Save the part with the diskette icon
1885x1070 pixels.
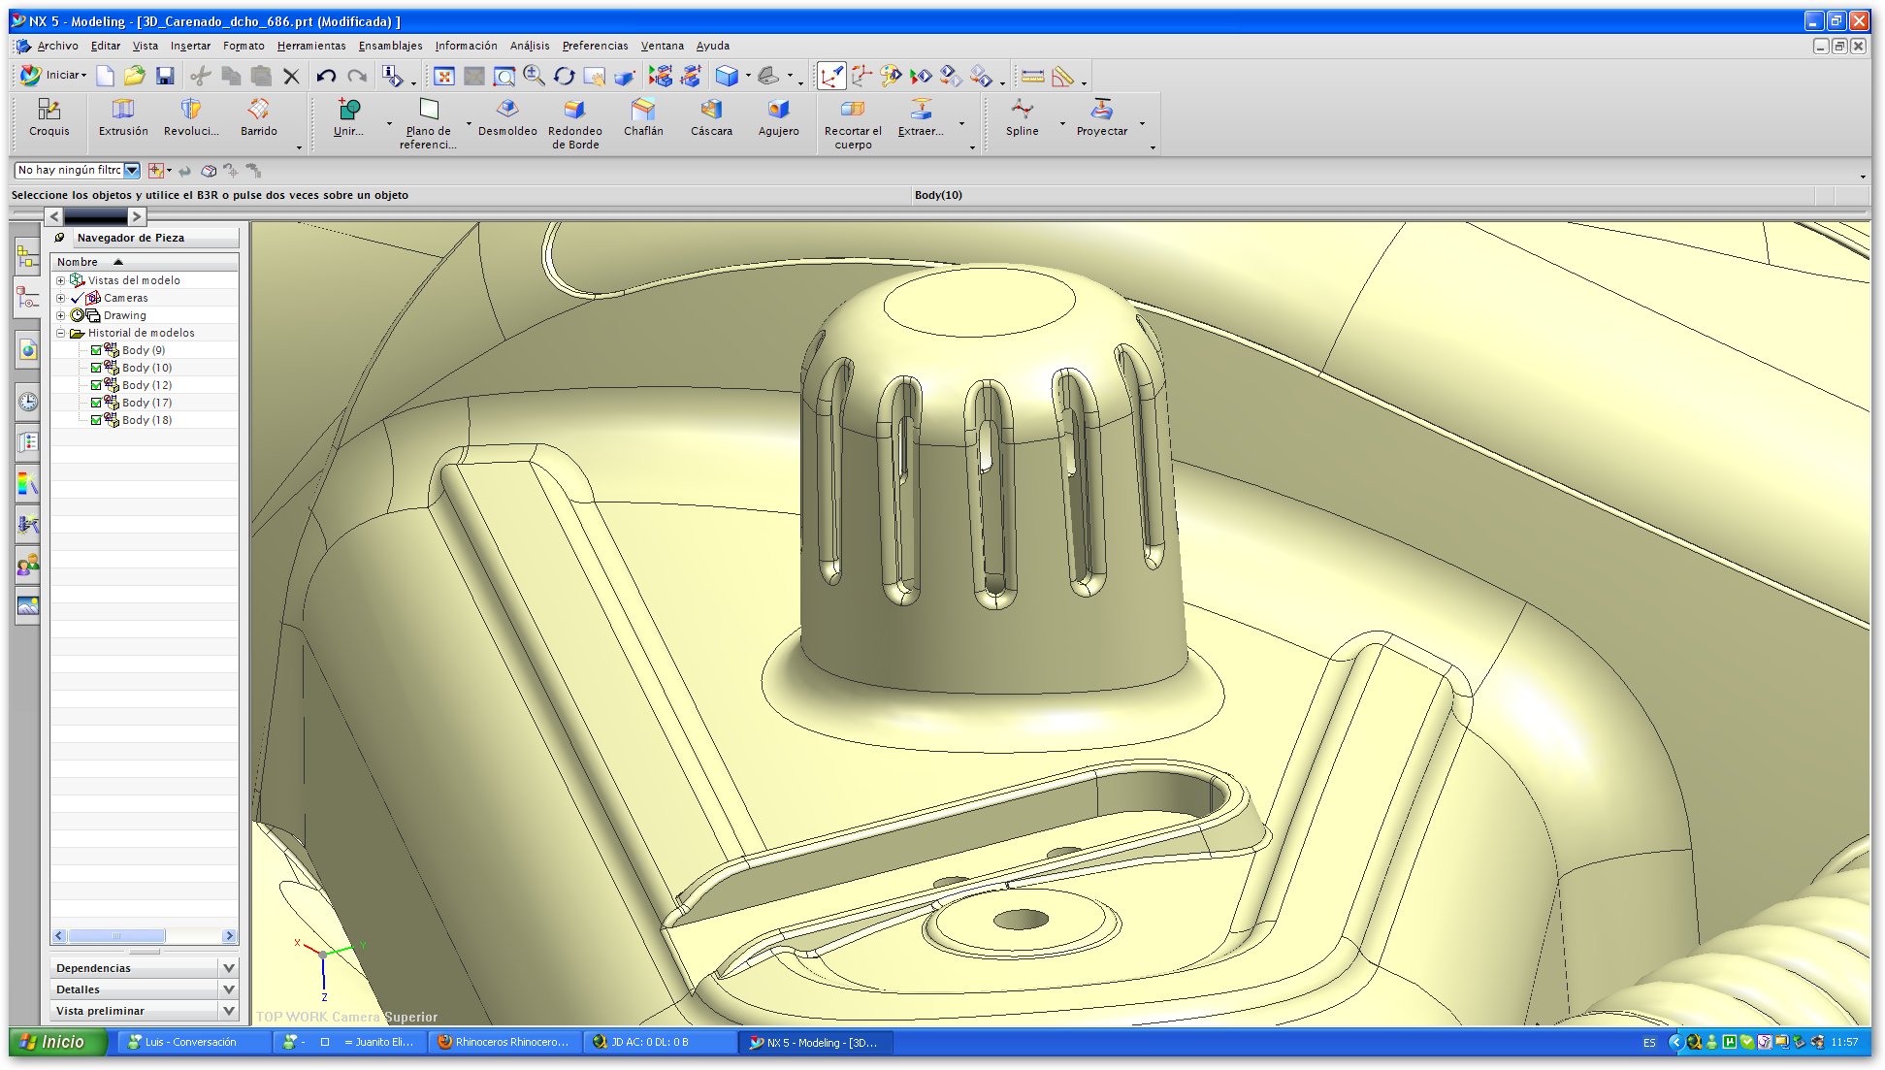(165, 76)
